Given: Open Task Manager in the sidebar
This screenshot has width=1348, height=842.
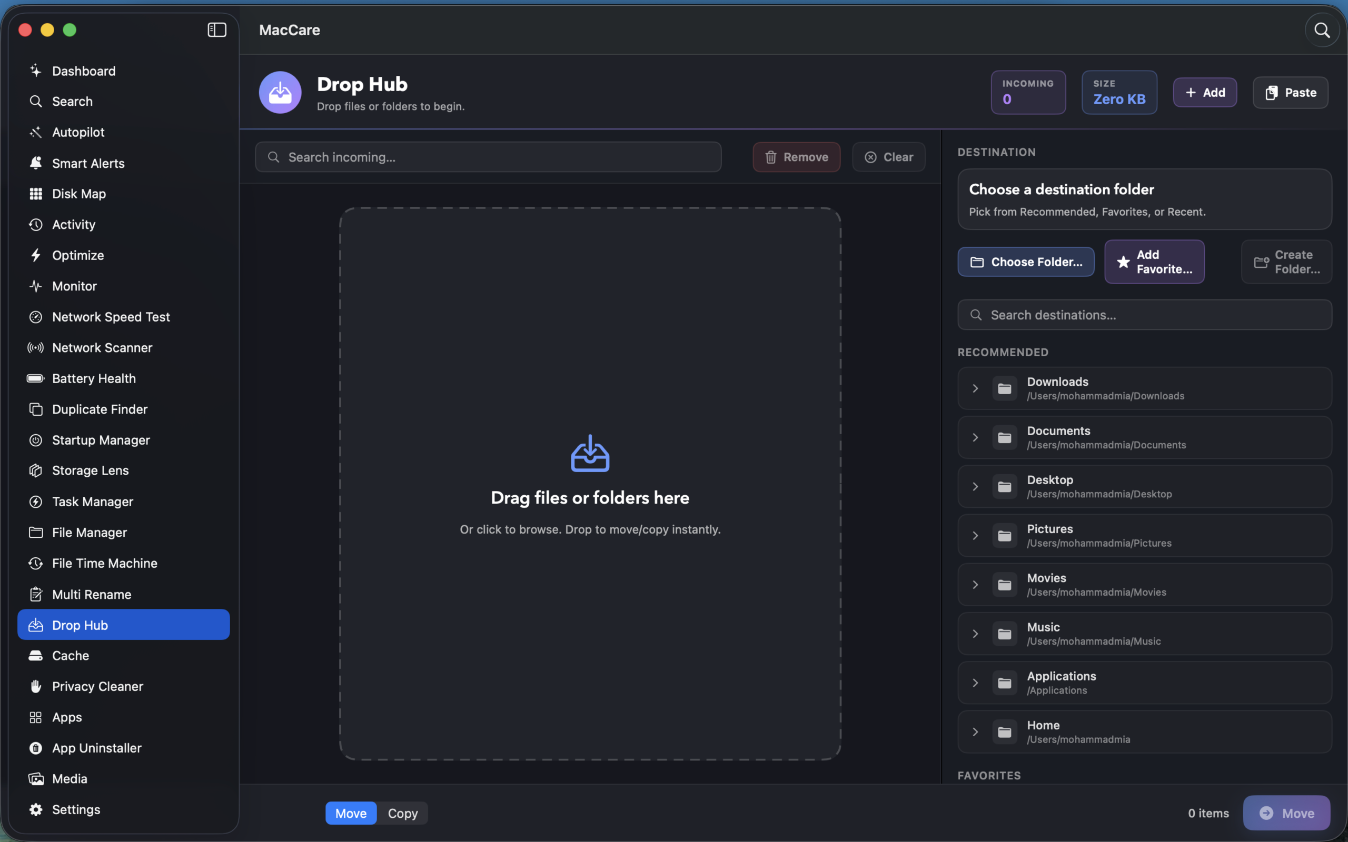Looking at the screenshot, I should 124,502.
